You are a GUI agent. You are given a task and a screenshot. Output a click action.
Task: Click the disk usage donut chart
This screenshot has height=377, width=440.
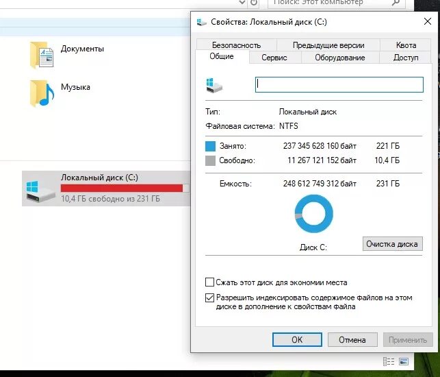click(313, 214)
